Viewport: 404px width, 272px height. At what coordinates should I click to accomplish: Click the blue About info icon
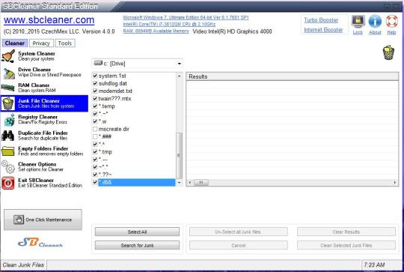coord(375,21)
